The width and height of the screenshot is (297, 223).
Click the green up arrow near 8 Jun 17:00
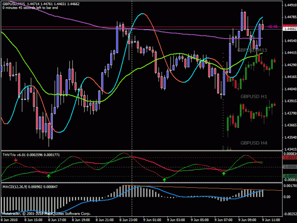point(48,176)
